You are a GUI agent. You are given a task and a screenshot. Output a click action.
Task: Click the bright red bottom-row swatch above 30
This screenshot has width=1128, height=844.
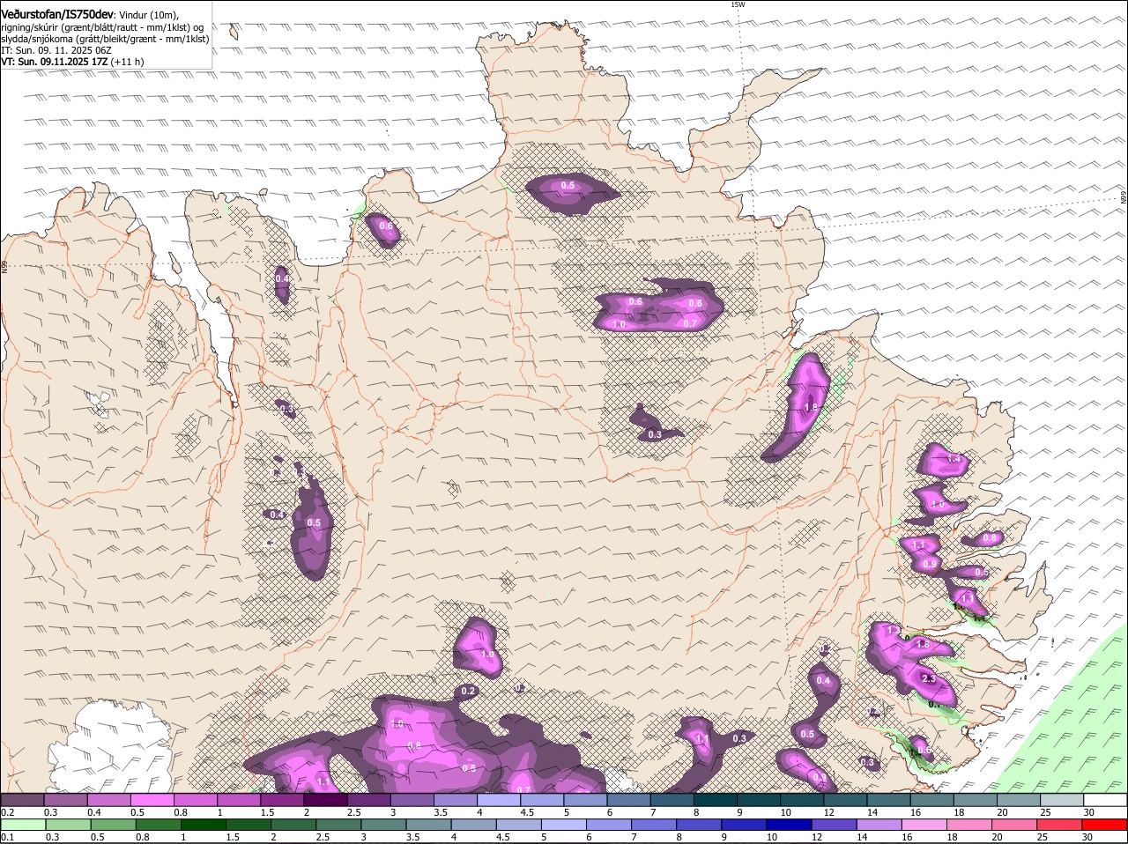(x=1104, y=825)
